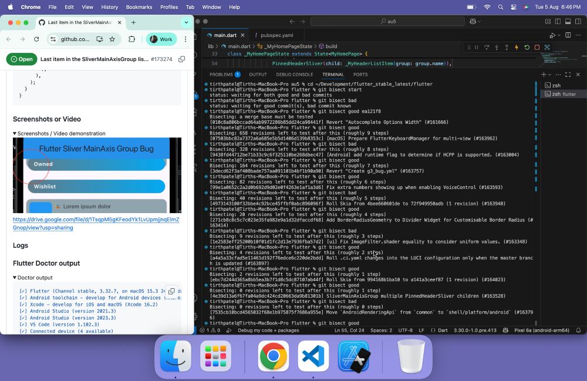Viewport: 587px width, 381px height.
Task: Click the VS Code search box showing au5
Action: click(388, 21)
